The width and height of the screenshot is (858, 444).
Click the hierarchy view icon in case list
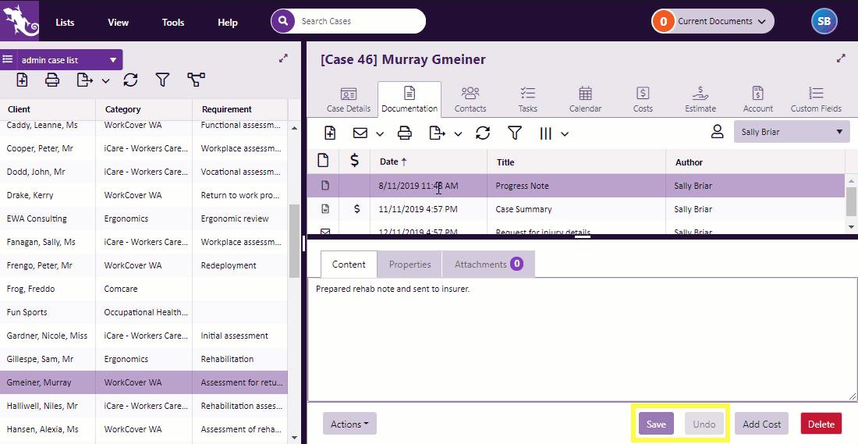coord(196,80)
